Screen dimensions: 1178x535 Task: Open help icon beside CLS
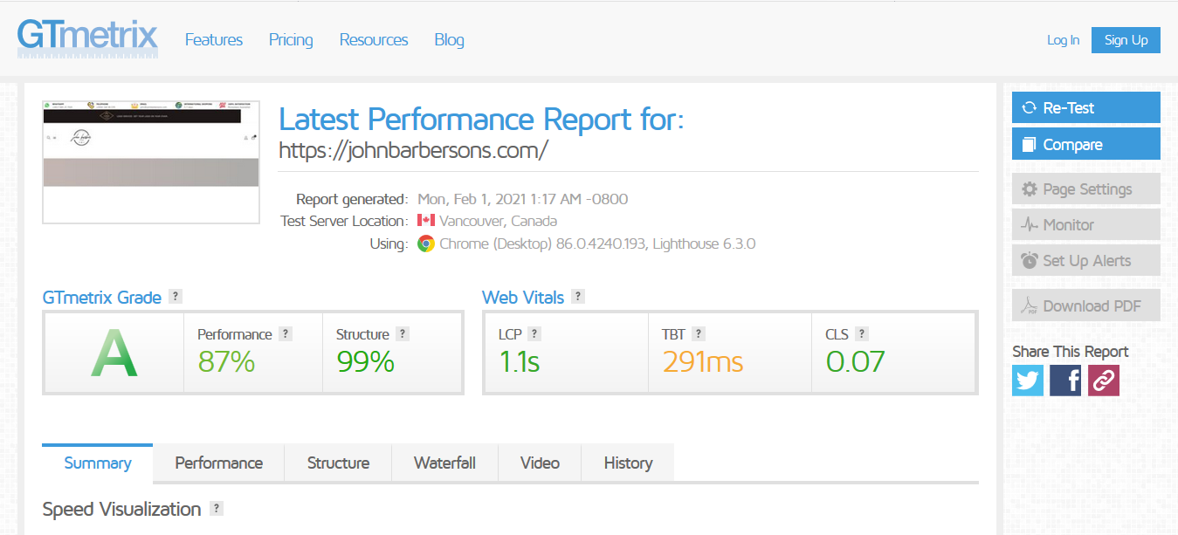(862, 333)
